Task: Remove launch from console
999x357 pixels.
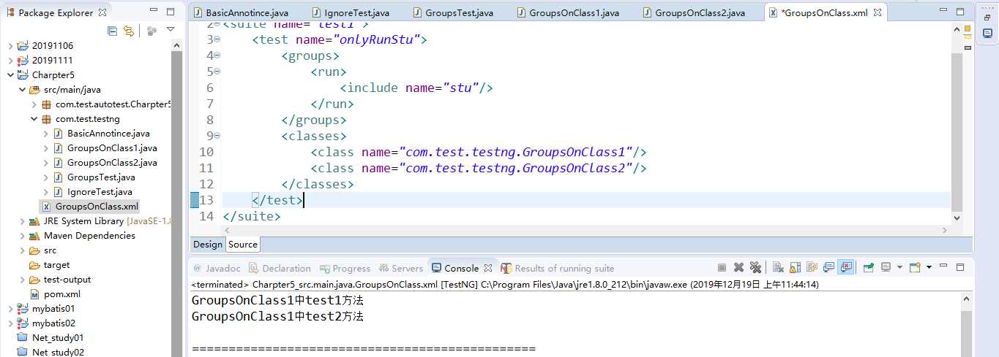Action: 738,268
